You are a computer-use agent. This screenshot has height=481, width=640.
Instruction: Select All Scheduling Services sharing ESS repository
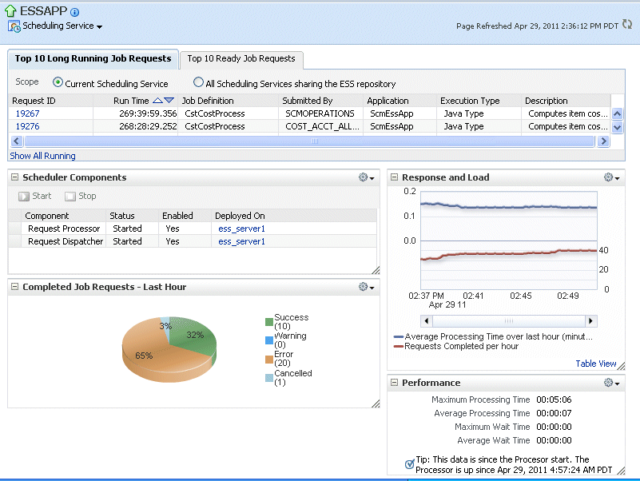point(197,83)
